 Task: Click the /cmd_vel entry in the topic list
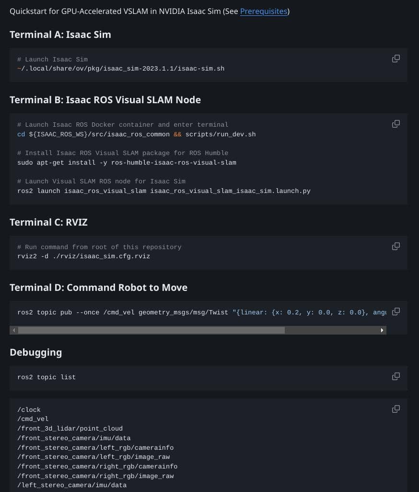33,419
